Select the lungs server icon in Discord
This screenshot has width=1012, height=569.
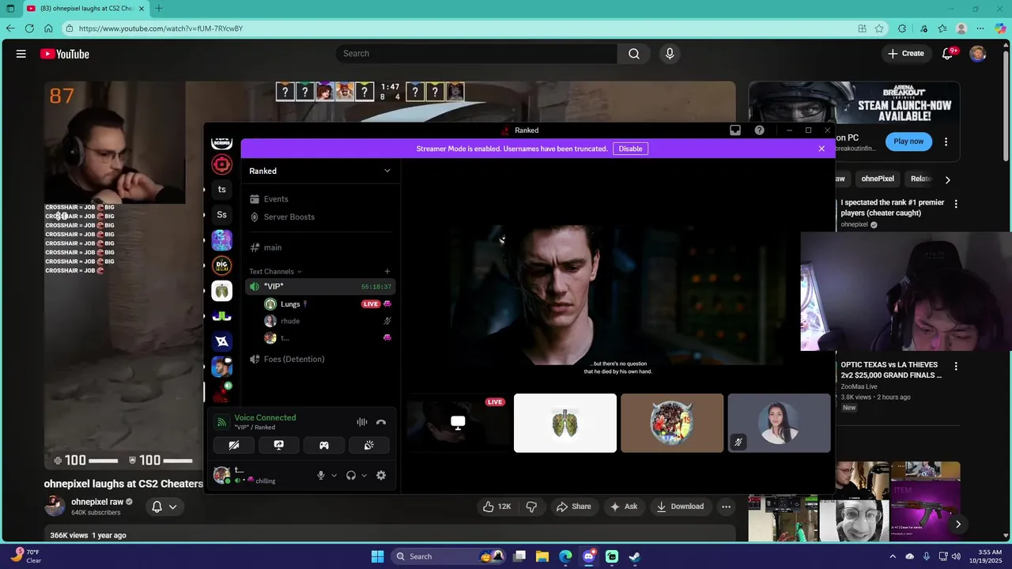pyautogui.click(x=222, y=291)
